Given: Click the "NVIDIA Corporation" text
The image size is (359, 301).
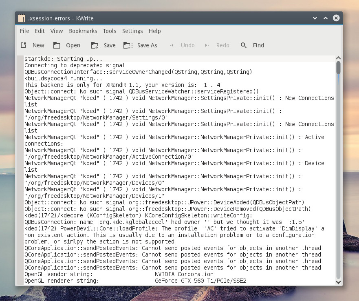Looking at the screenshot, I should (x=184, y=274).
